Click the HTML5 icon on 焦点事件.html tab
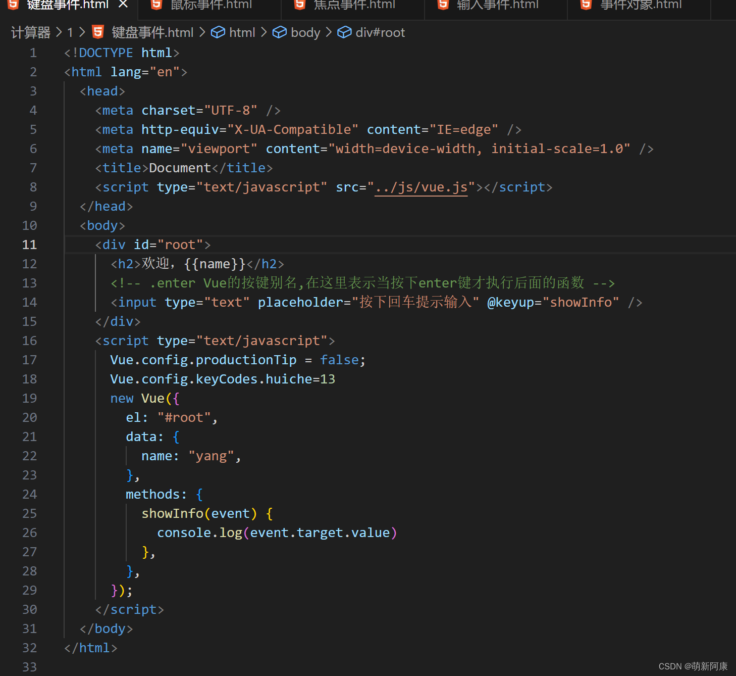 pyautogui.click(x=299, y=5)
